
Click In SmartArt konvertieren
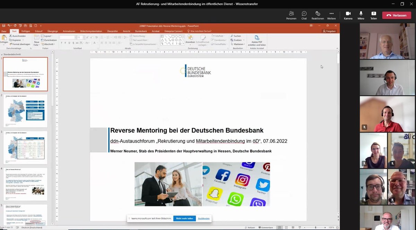pos(144,44)
